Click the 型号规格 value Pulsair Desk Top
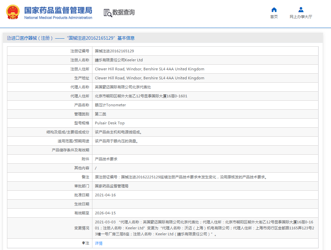 109,123
